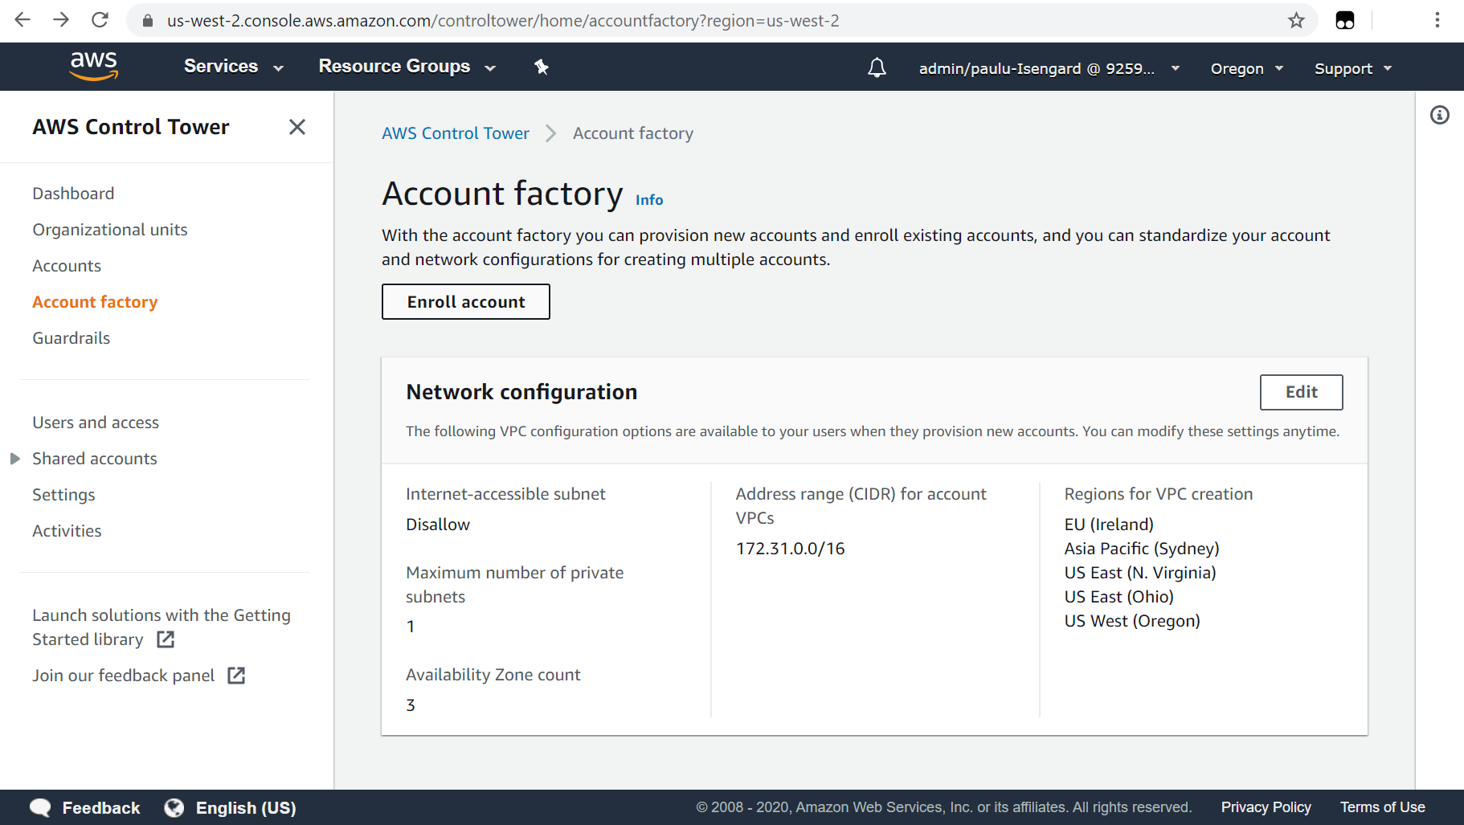Image resolution: width=1464 pixels, height=825 pixels.
Task: Open Shared accounts in the sidebar
Action: 95,459
